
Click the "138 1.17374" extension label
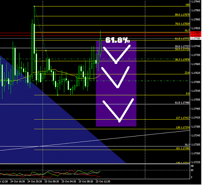(183, 127)
